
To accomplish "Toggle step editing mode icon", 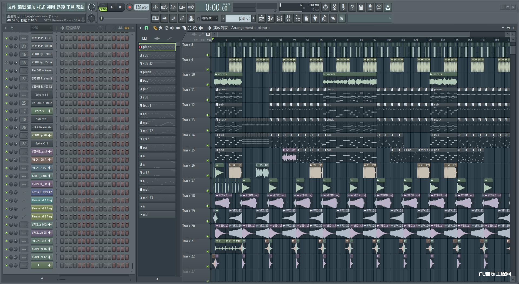I will pyautogui.click(x=173, y=18).
